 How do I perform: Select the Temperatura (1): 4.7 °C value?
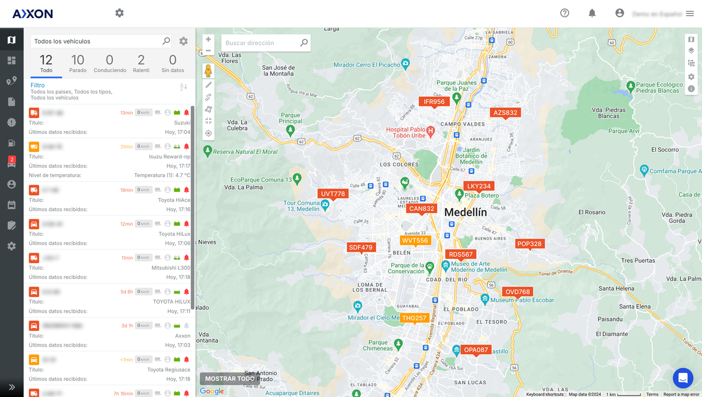coord(162,175)
